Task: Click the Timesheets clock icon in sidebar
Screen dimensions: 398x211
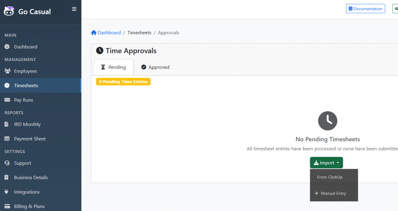Action: pyautogui.click(x=7, y=85)
